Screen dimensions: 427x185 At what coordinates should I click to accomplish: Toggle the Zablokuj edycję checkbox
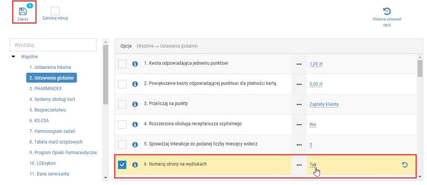pyautogui.click(x=55, y=11)
